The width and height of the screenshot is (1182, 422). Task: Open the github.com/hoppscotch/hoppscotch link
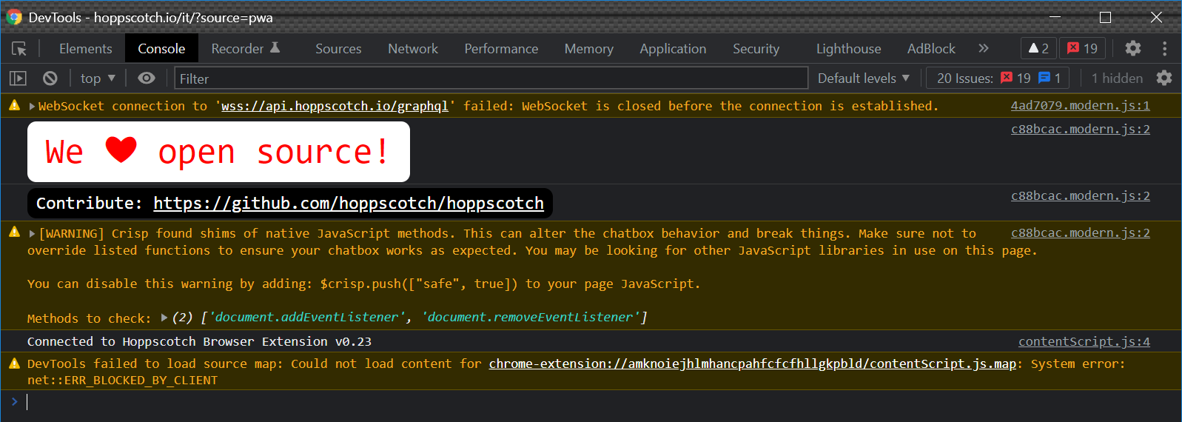(349, 203)
